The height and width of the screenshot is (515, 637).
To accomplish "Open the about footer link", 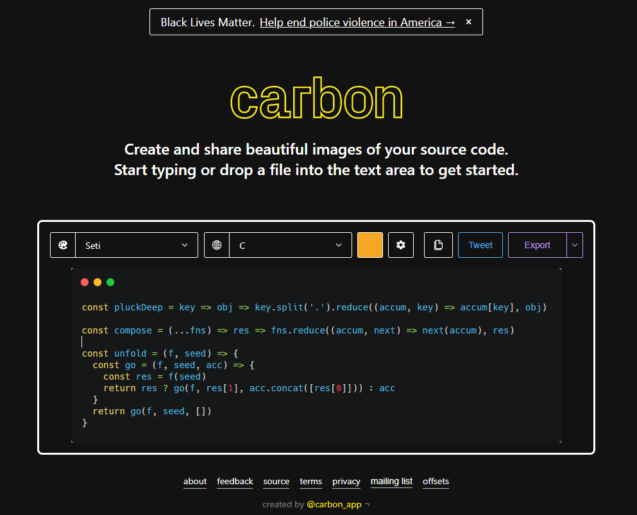I will [195, 481].
